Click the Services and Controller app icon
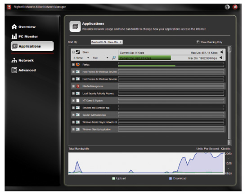This screenshot has width=247, height=195. (x=78, y=107)
